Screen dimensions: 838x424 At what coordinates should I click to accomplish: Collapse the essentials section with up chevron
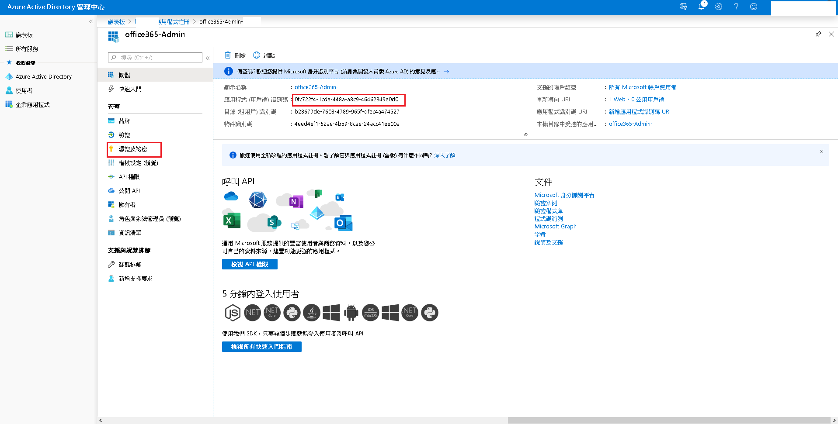tap(525, 134)
